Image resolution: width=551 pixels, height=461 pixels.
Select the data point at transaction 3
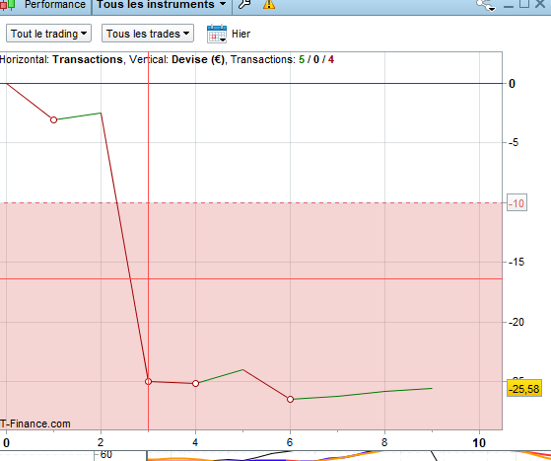[148, 381]
